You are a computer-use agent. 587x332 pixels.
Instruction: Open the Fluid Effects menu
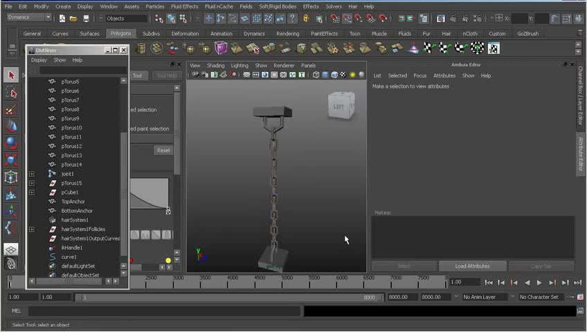[185, 6]
